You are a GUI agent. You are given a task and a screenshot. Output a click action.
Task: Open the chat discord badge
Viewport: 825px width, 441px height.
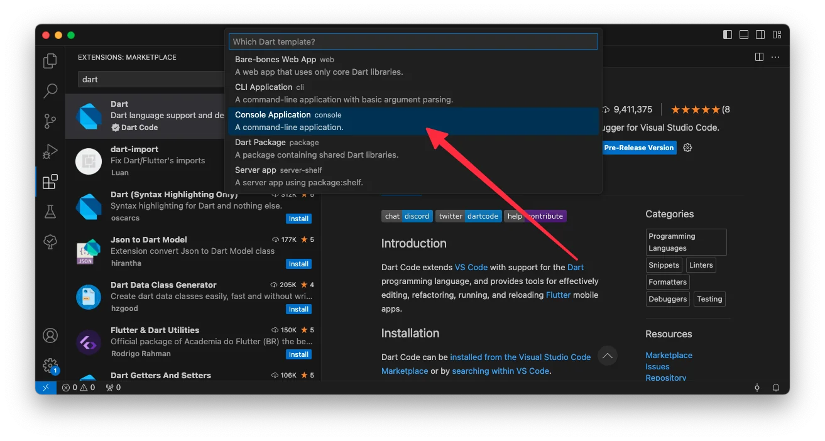click(407, 216)
